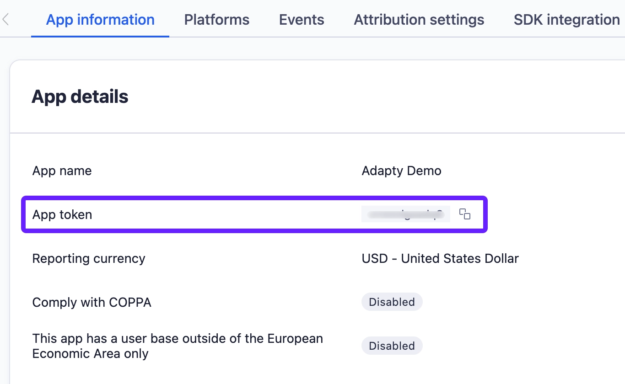
Task: Open the Events tab
Action: 301,20
